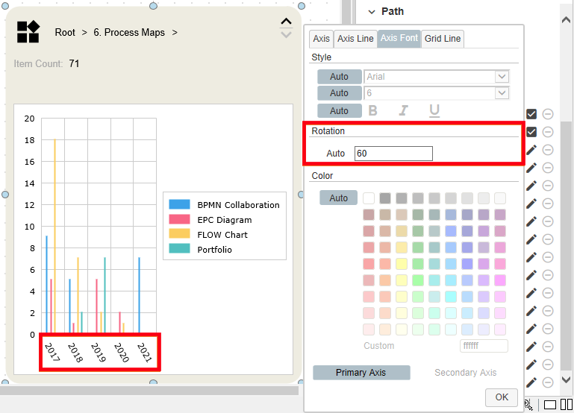
Task: Toggle the second checked checkbox
Action: coord(531,132)
